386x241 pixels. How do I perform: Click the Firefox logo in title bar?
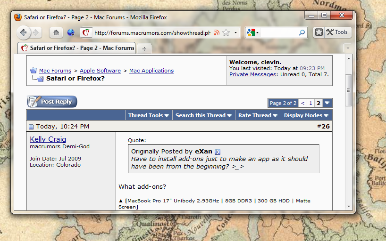coord(18,17)
